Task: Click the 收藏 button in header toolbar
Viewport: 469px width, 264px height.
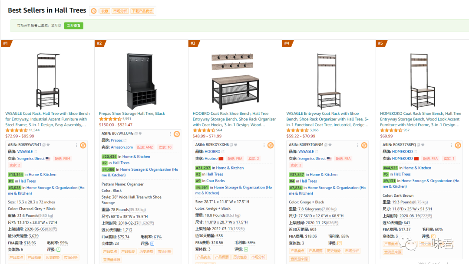Action: 105,11
